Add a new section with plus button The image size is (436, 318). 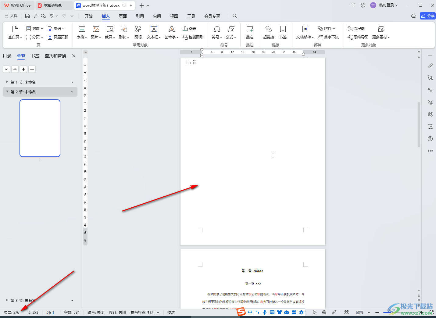[x=23, y=69]
